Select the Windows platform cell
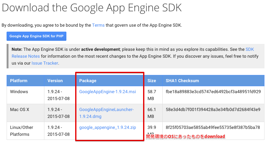This screenshot has height=143, width=267. pos(25,95)
